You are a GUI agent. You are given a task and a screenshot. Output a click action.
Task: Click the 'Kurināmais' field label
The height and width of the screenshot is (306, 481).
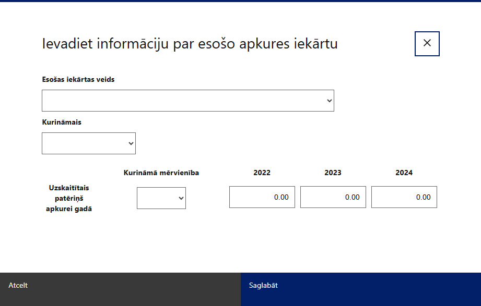(x=62, y=123)
